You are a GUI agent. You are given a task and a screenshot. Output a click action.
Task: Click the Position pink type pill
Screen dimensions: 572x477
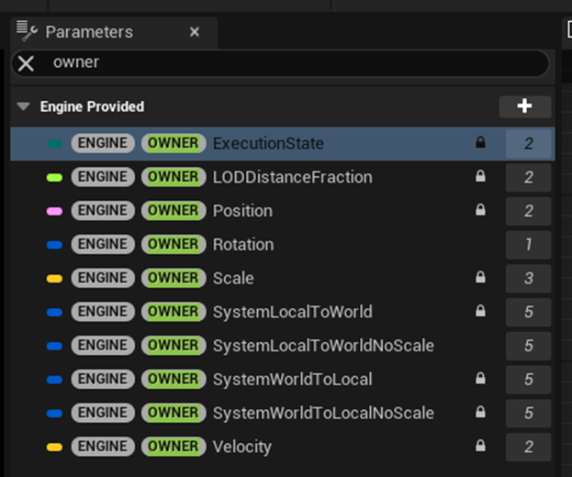point(54,211)
